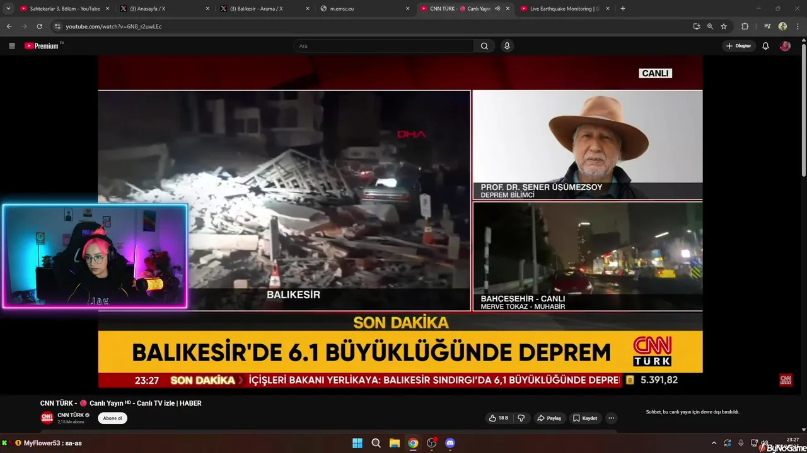807x453 pixels.
Task: Expand the tab search dropdown arrow
Action: [x=8, y=9]
